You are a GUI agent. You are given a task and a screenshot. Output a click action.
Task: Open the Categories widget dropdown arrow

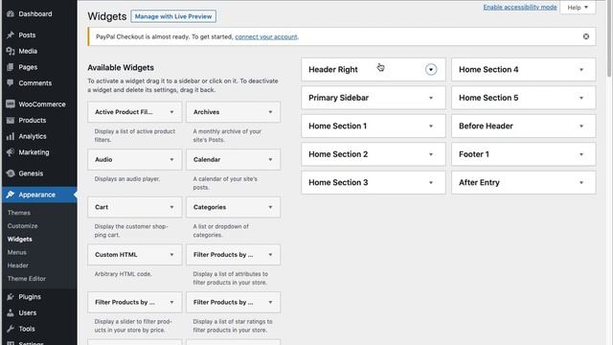270,207
